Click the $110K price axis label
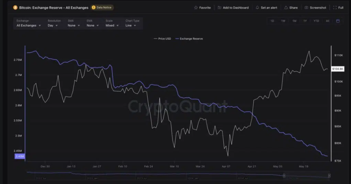Viewport: 351px width, 184px height. click(339, 55)
